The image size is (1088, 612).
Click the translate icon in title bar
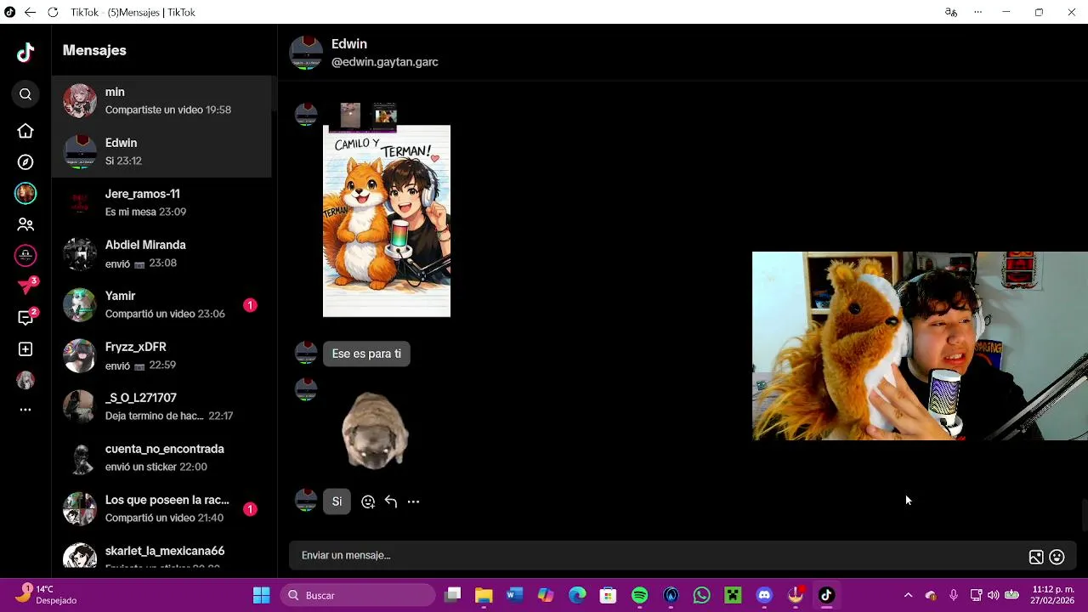click(x=951, y=12)
